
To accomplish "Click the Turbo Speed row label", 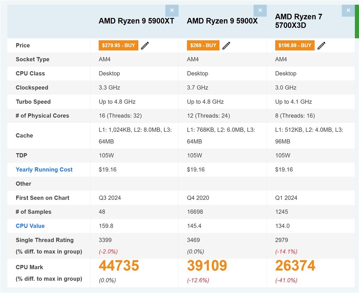I will click(x=33, y=102).
